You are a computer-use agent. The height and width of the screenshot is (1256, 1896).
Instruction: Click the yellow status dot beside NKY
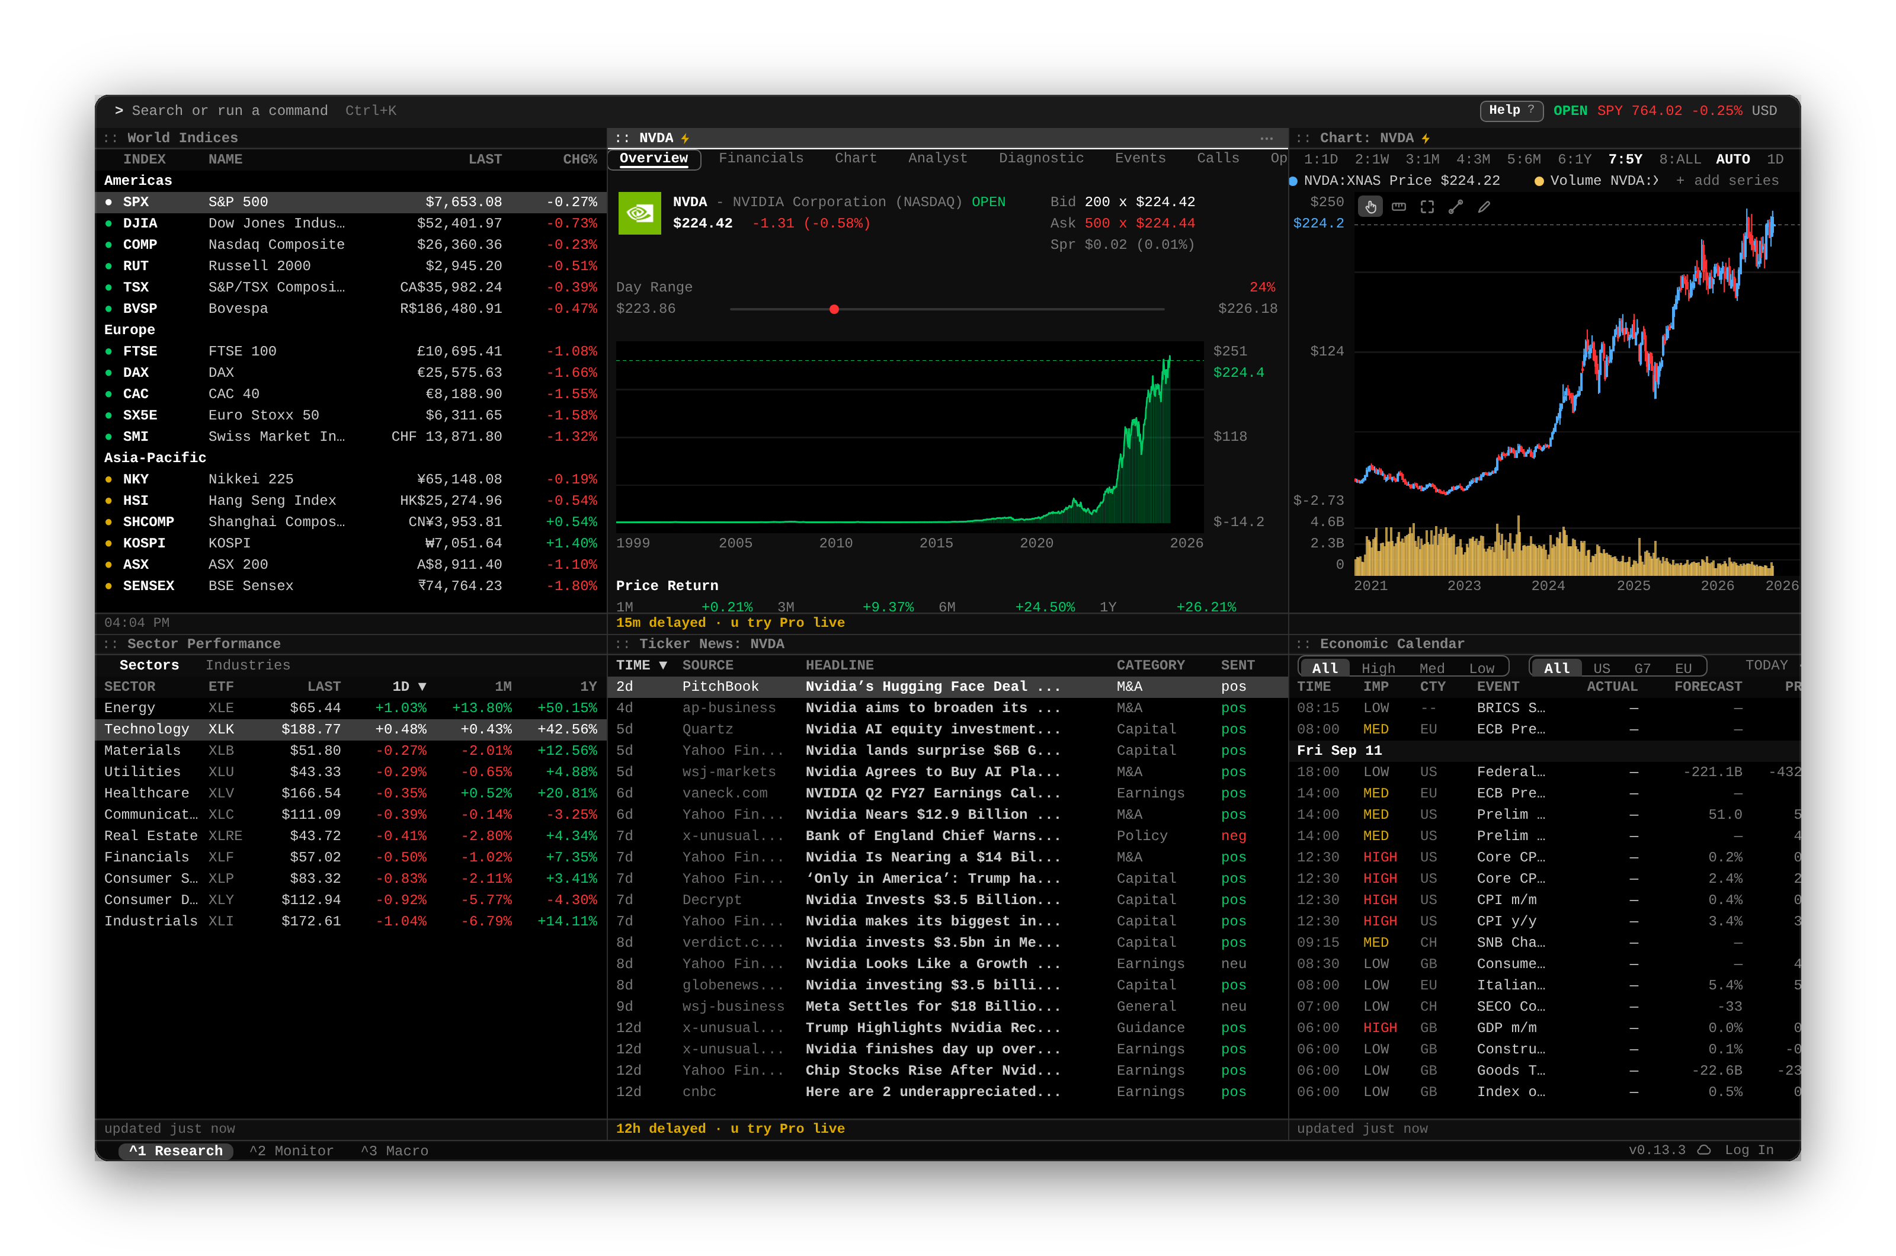[x=109, y=479]
